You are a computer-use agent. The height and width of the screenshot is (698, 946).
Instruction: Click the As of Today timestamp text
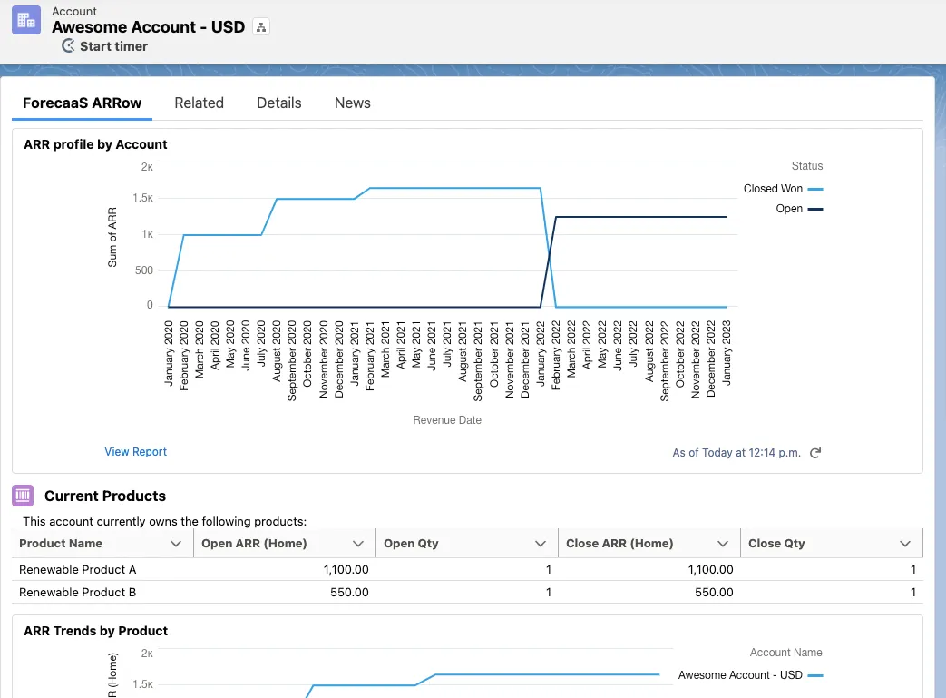[736, 453]
